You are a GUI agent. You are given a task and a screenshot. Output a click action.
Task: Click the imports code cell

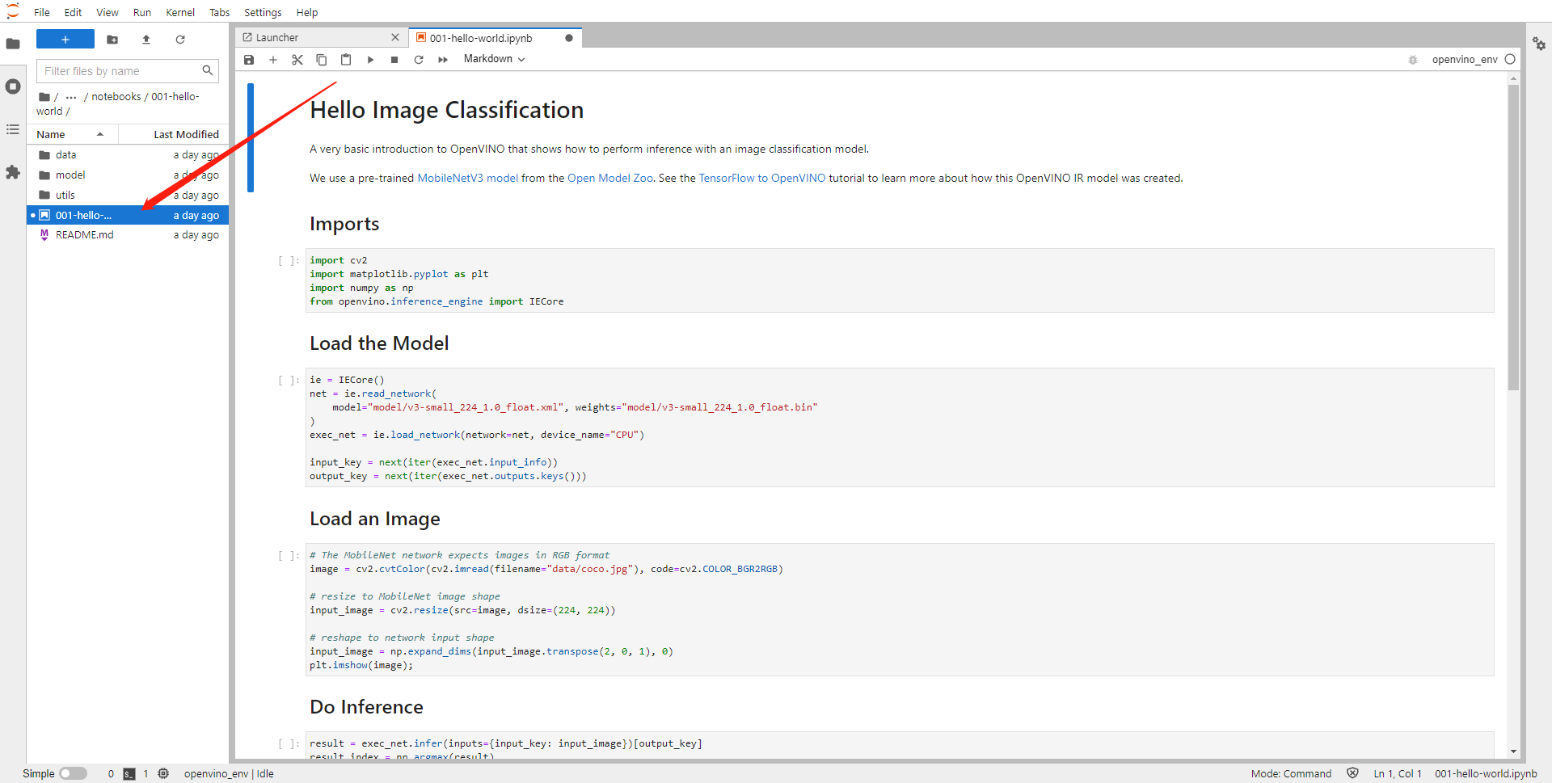900,280
